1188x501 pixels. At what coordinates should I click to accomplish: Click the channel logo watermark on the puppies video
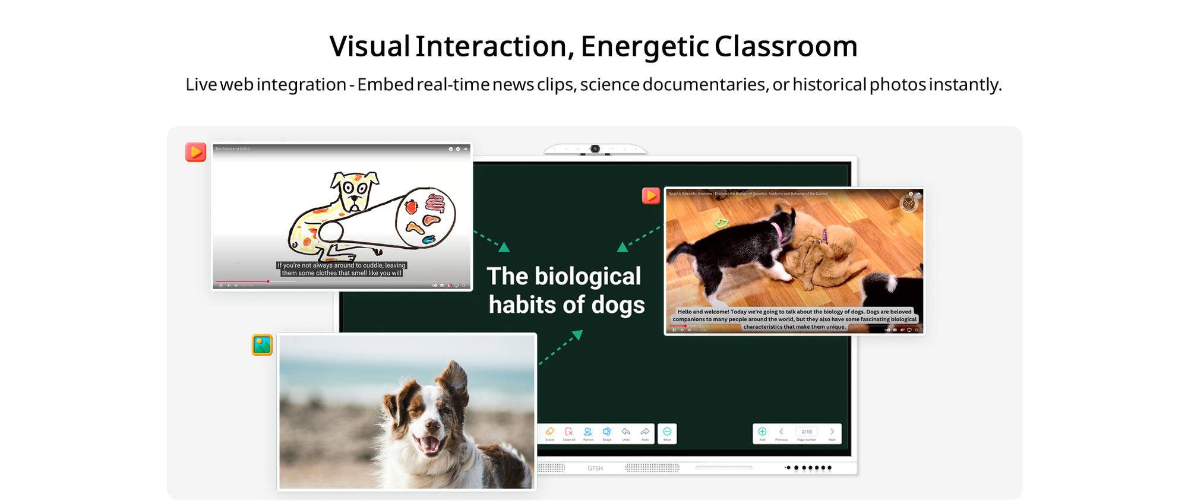click(x=909, y=203)
